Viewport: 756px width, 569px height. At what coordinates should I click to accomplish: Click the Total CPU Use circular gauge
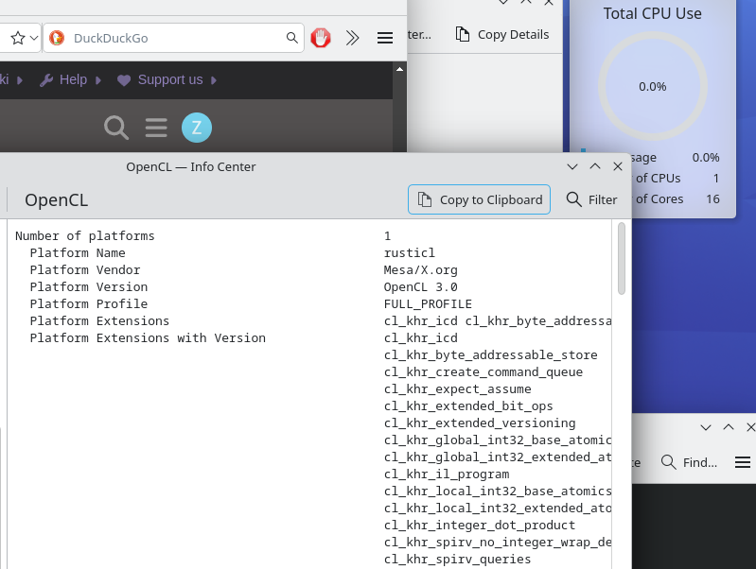652,86
